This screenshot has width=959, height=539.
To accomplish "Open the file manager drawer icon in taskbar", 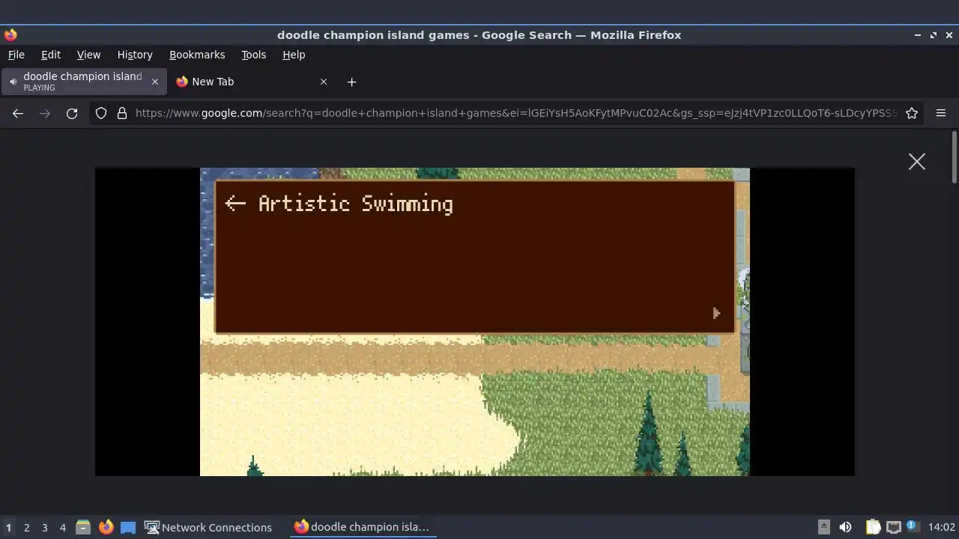I will point(83,527).
